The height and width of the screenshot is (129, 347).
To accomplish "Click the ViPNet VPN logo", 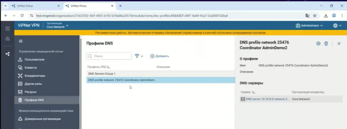I will pos(28,25).
